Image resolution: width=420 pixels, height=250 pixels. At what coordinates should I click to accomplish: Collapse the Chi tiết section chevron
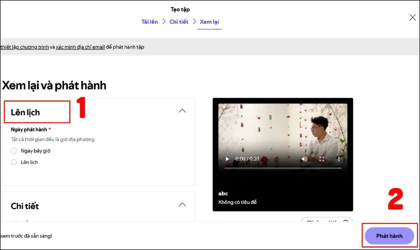[x=182, y=204]
